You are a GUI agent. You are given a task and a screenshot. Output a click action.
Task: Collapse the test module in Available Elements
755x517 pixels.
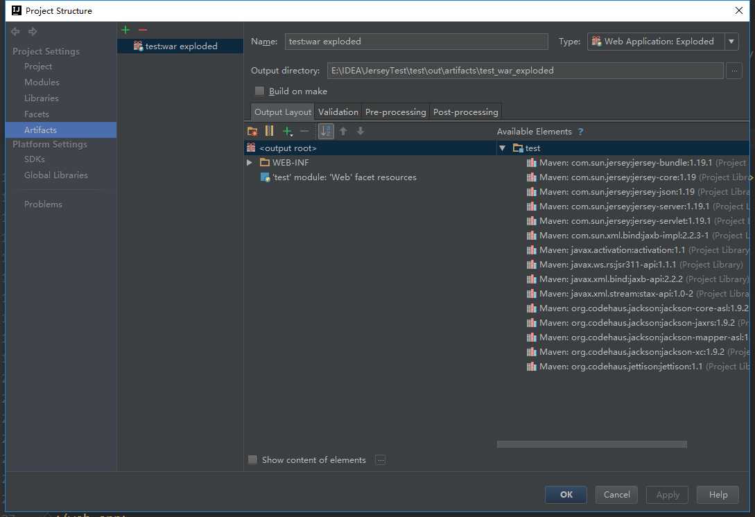click(x=502, y=148)
